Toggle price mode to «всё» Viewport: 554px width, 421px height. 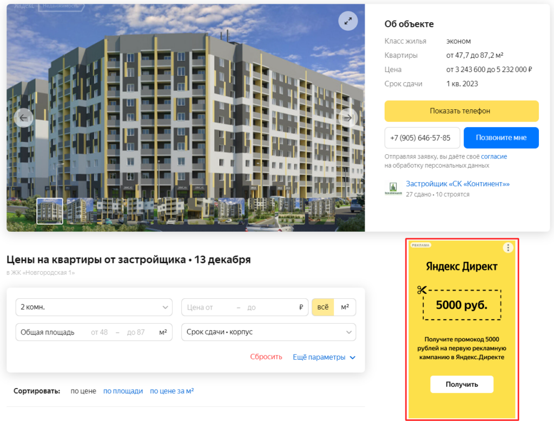323,307
